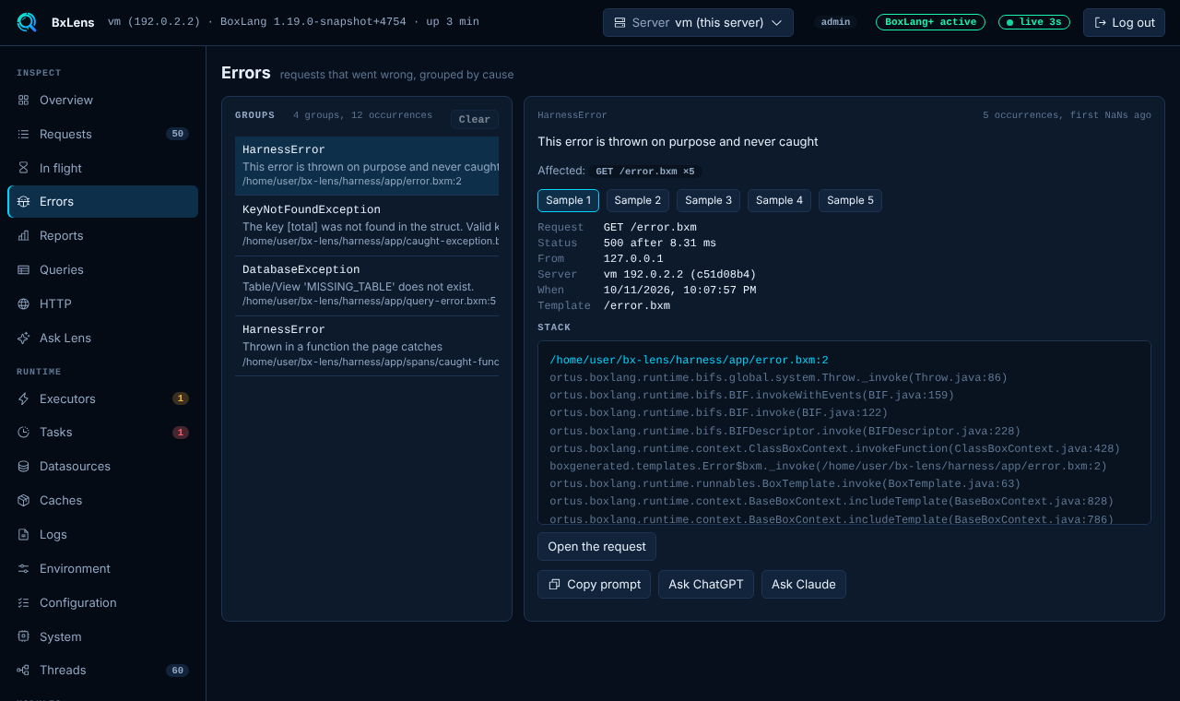Switch to Sample 1 tab

[x=568, y=200]
